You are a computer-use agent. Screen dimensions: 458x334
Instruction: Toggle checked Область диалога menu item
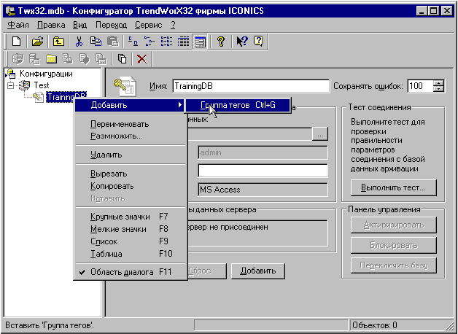pyautogui.click(x=131, y=272)
